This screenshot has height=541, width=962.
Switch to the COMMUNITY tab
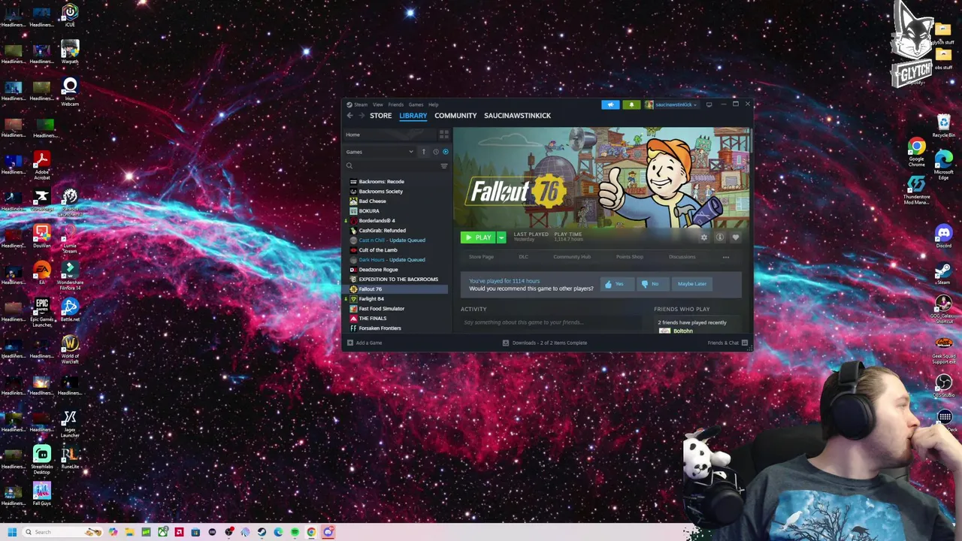coord(455,116)
